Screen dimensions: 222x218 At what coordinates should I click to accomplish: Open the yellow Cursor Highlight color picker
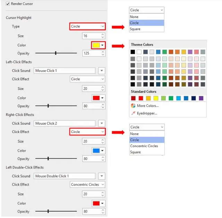pyautogui.click(x=98, y=45)
